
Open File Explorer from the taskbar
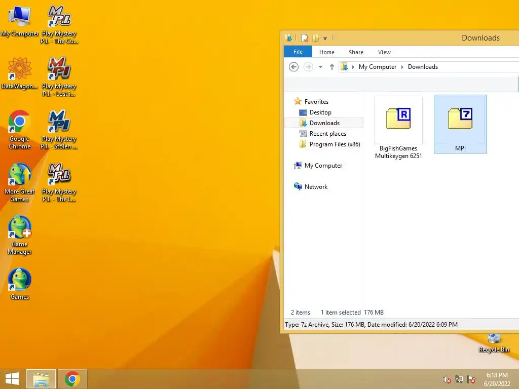[41, 379]
